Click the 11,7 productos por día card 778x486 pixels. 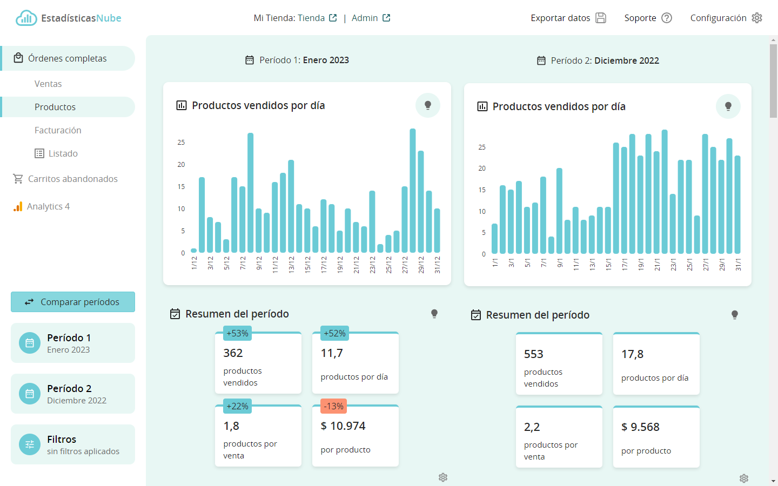pos(356,363)
